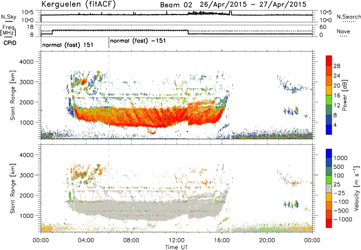Click the '08:00' time axis label
Image resolution: width=361 pixels, height=250 pixels.
click(x=131, y=241)
